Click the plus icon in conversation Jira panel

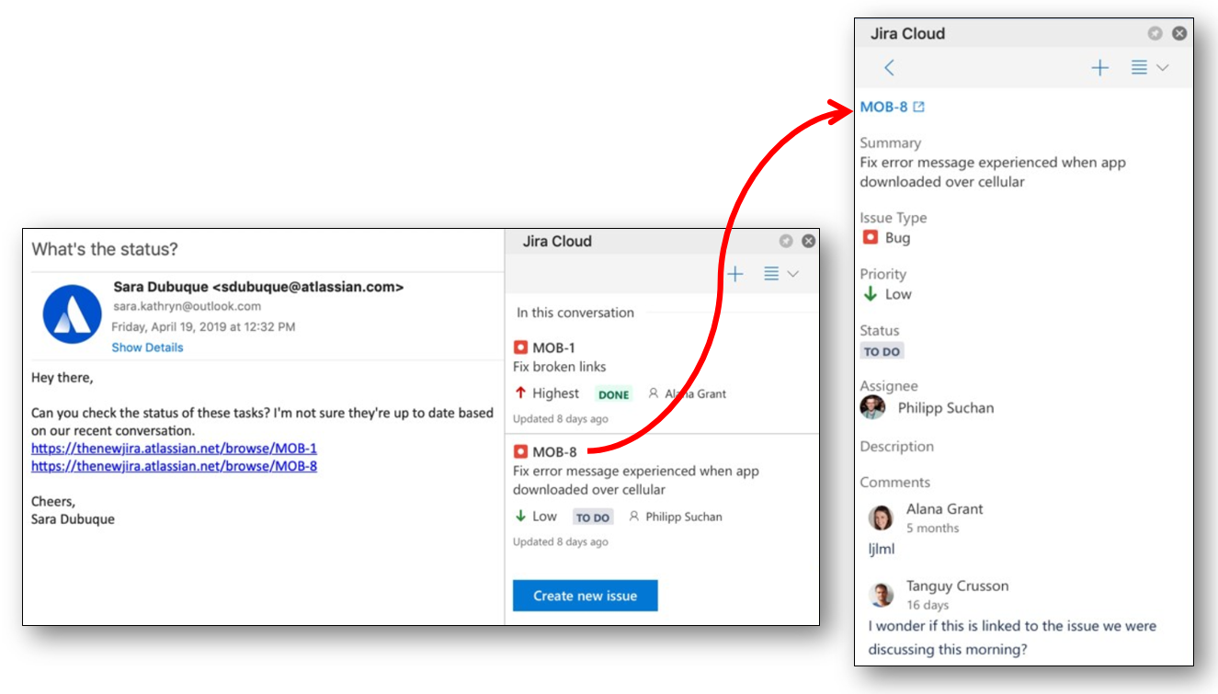[x=735, y=274]
